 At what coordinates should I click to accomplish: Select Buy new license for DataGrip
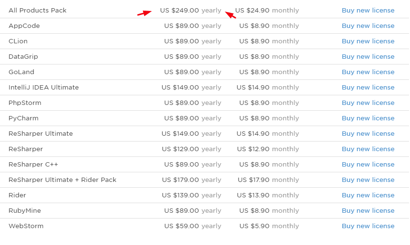click(x=368, y=57)
